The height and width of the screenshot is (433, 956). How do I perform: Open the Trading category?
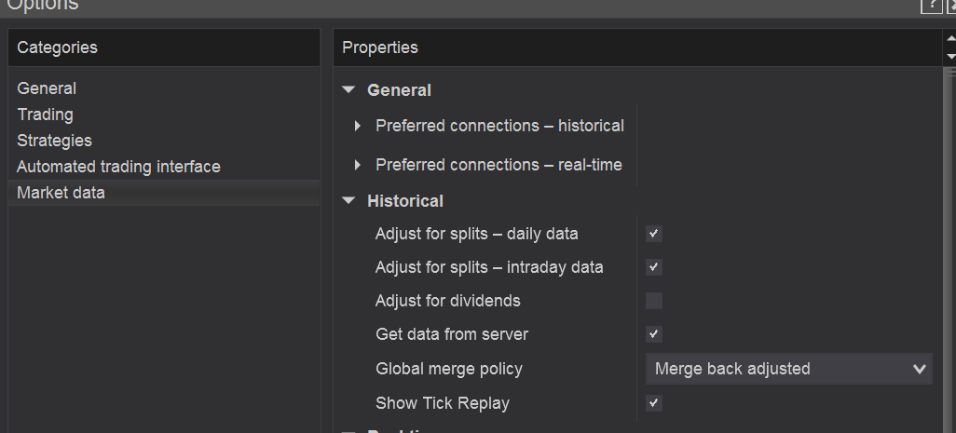pos(45,115)
